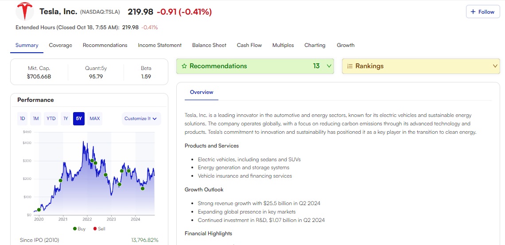
Task: Expand the Recommendations panel chevron
Action: point(329,66)
